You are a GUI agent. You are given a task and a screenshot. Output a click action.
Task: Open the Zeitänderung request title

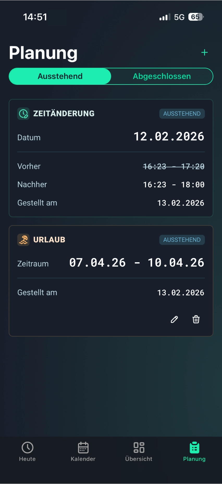[x=64, y=113]
